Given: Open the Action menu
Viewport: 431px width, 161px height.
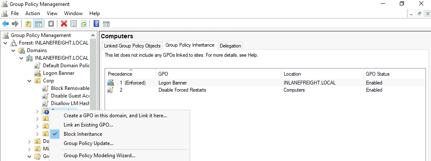Looking at the screenshot, I should pos(33,13).
